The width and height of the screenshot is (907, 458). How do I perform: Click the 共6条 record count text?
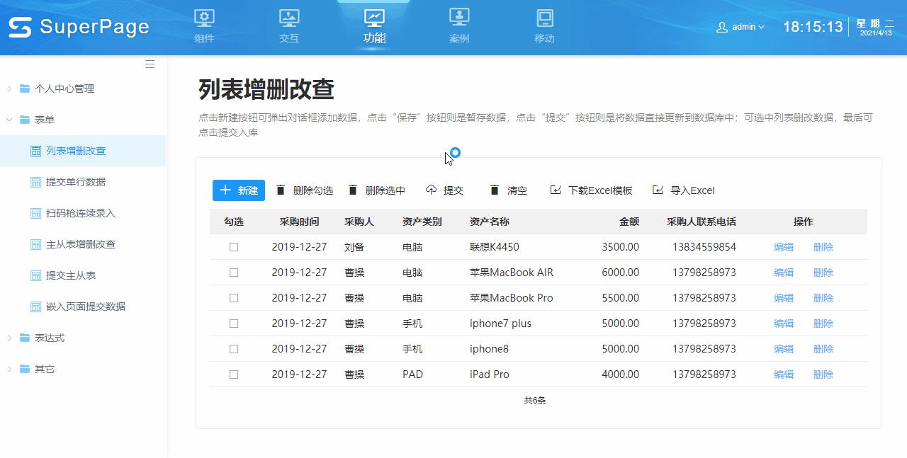click(x=535, y=401)
